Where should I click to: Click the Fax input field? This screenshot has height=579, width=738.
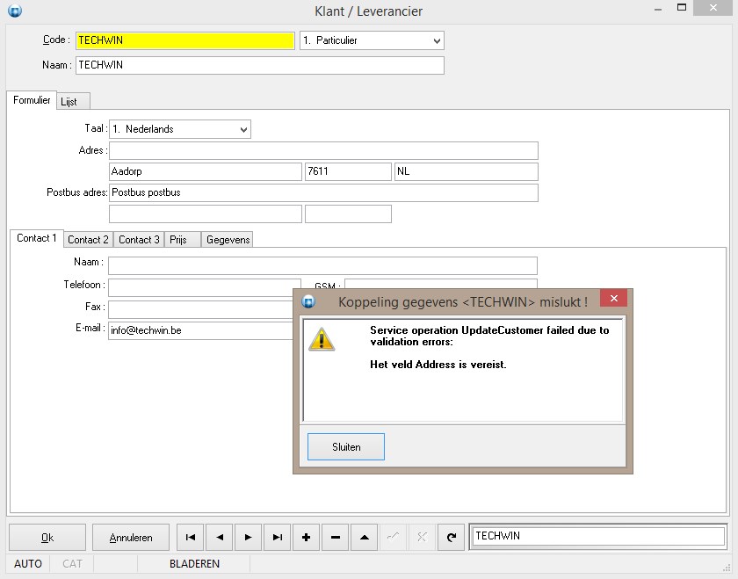tap(200, 309)
